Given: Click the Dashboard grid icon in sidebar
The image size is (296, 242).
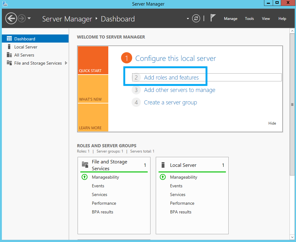Looking at the screenshot, I should pyautogui.click(x=9, y=39).
